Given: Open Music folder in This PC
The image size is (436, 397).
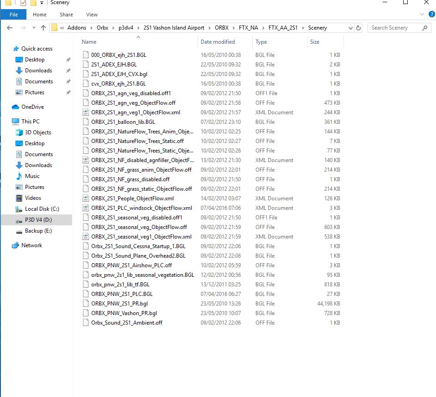Looking at the screenshot, I should (32, 176).
